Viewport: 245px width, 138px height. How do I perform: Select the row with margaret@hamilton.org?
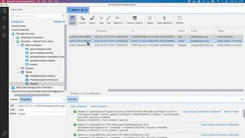pyautogui.click(x=156, y=45)
